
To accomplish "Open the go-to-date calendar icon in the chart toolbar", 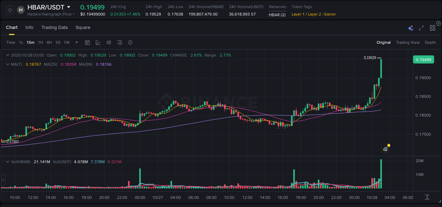I will click(x=87, y=42).
